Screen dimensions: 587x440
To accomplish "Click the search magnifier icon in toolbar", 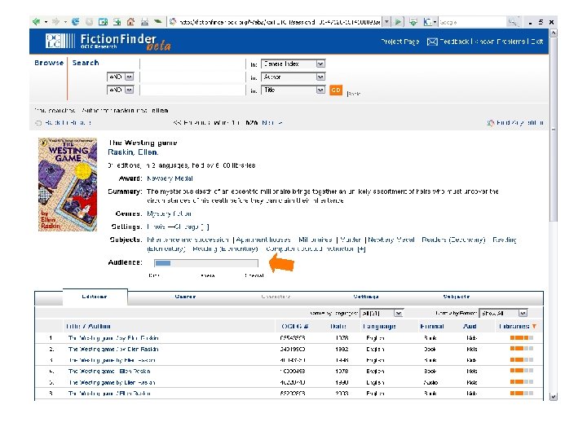I will [513, 22].
